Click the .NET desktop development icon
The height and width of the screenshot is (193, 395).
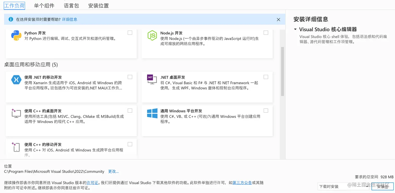(x=152, y=80)
